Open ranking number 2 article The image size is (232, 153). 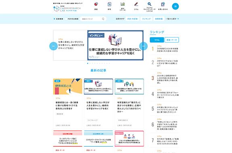[164, 62]
